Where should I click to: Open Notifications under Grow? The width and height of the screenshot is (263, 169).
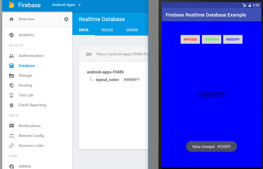pos(30,126)
